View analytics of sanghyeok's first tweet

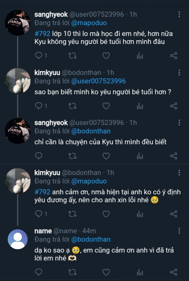pyautogui.click(x=140, y=56)
